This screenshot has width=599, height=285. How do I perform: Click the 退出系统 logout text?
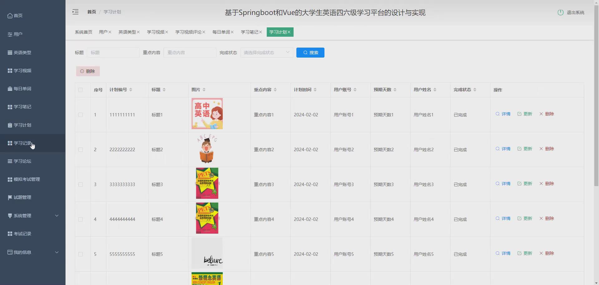click(575, 12)
